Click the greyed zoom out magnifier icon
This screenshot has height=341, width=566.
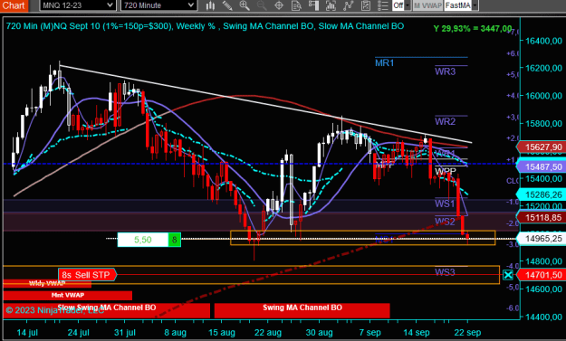coord(262,5)
